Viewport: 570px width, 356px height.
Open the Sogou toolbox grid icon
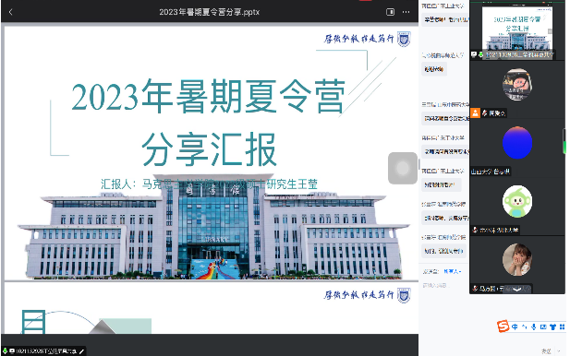click(x=562, y=326)
